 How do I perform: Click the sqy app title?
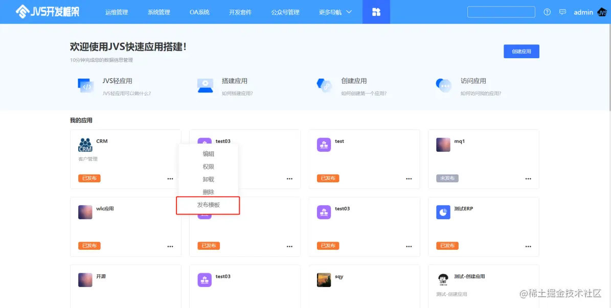(339, 276)
